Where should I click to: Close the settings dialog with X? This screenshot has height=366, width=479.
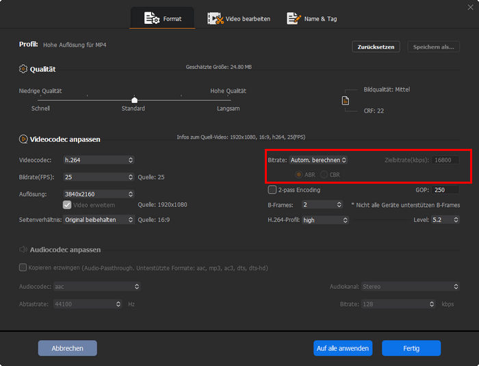coord(471,7)
